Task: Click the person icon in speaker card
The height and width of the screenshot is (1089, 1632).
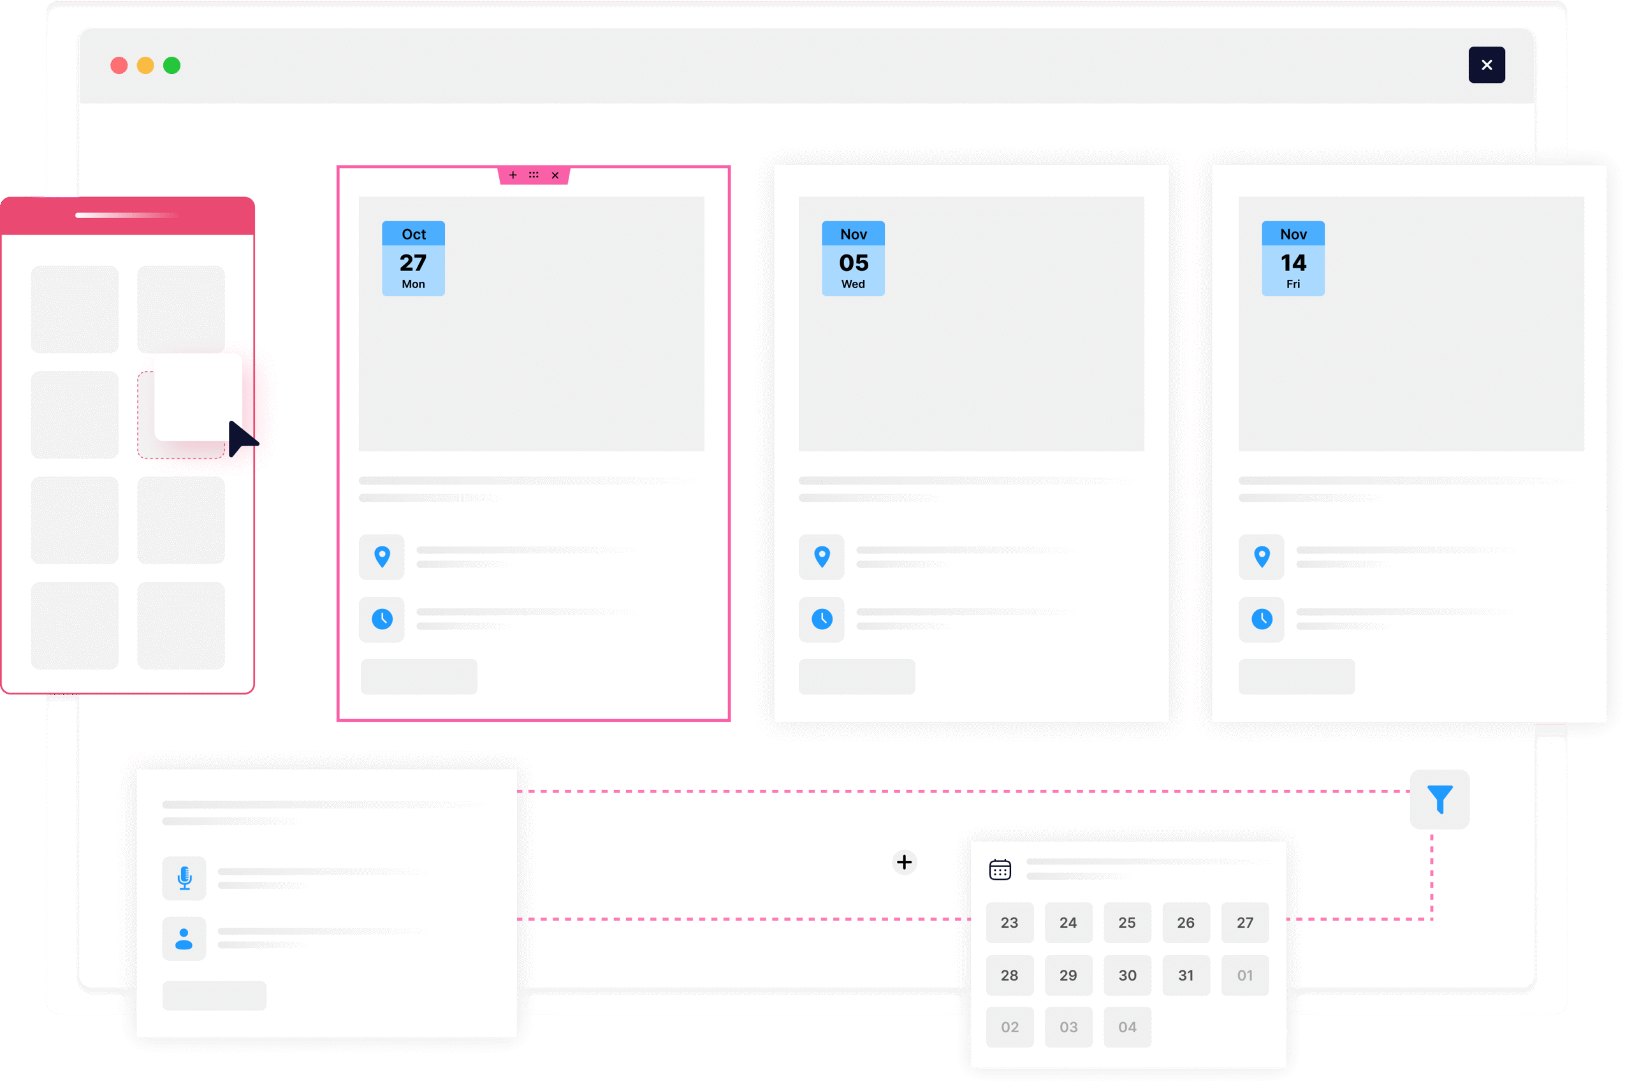Action: (x=184, y=939)
